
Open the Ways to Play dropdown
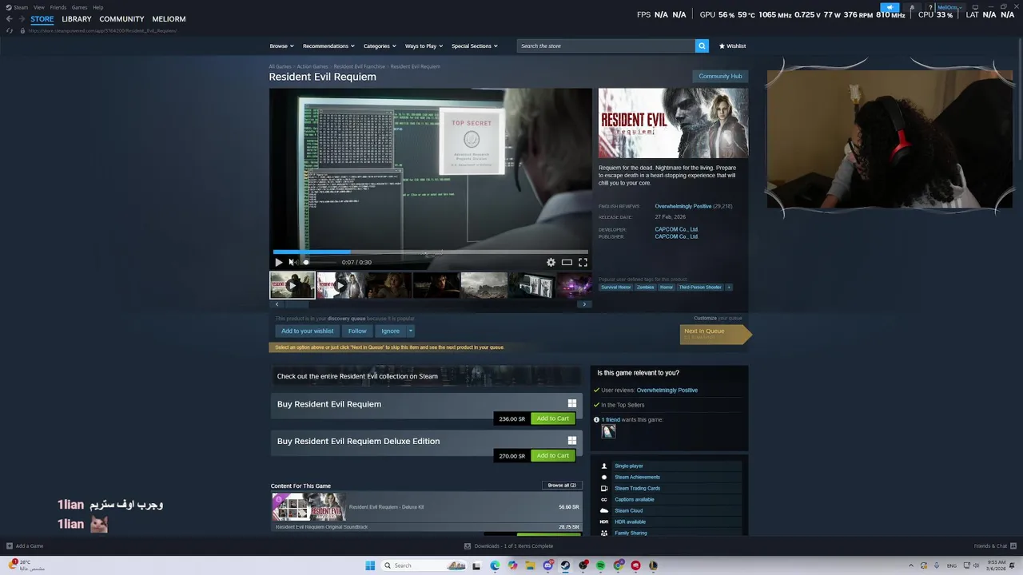[424, 46]
